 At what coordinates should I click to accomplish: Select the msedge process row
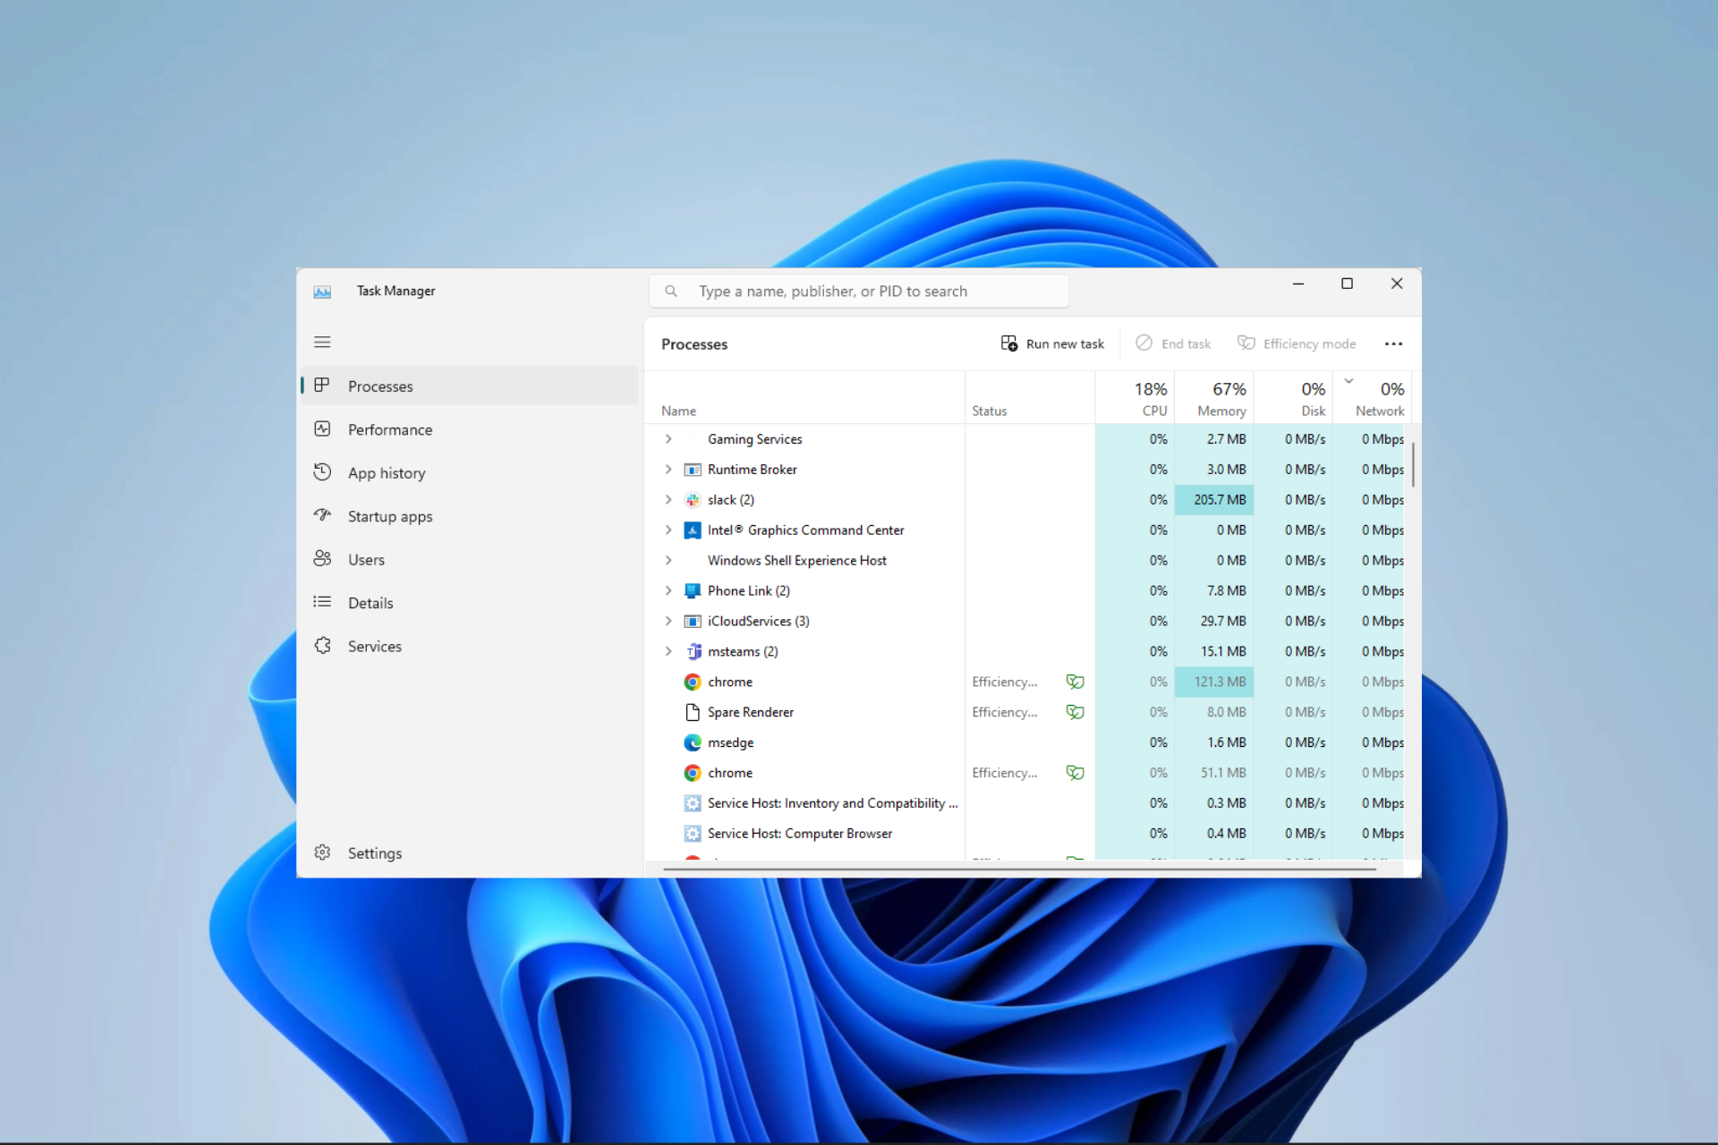pyautogui.click(x=1029, y=742)
